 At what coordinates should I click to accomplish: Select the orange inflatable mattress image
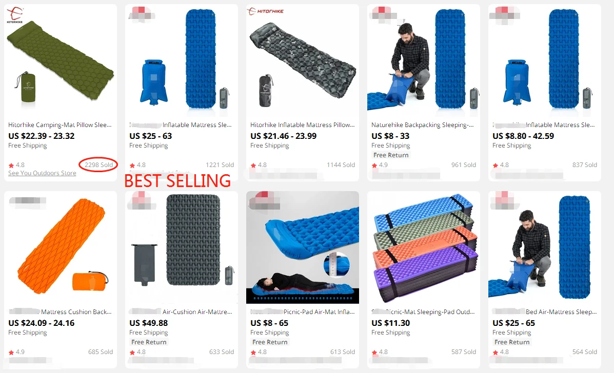point(61,247)
